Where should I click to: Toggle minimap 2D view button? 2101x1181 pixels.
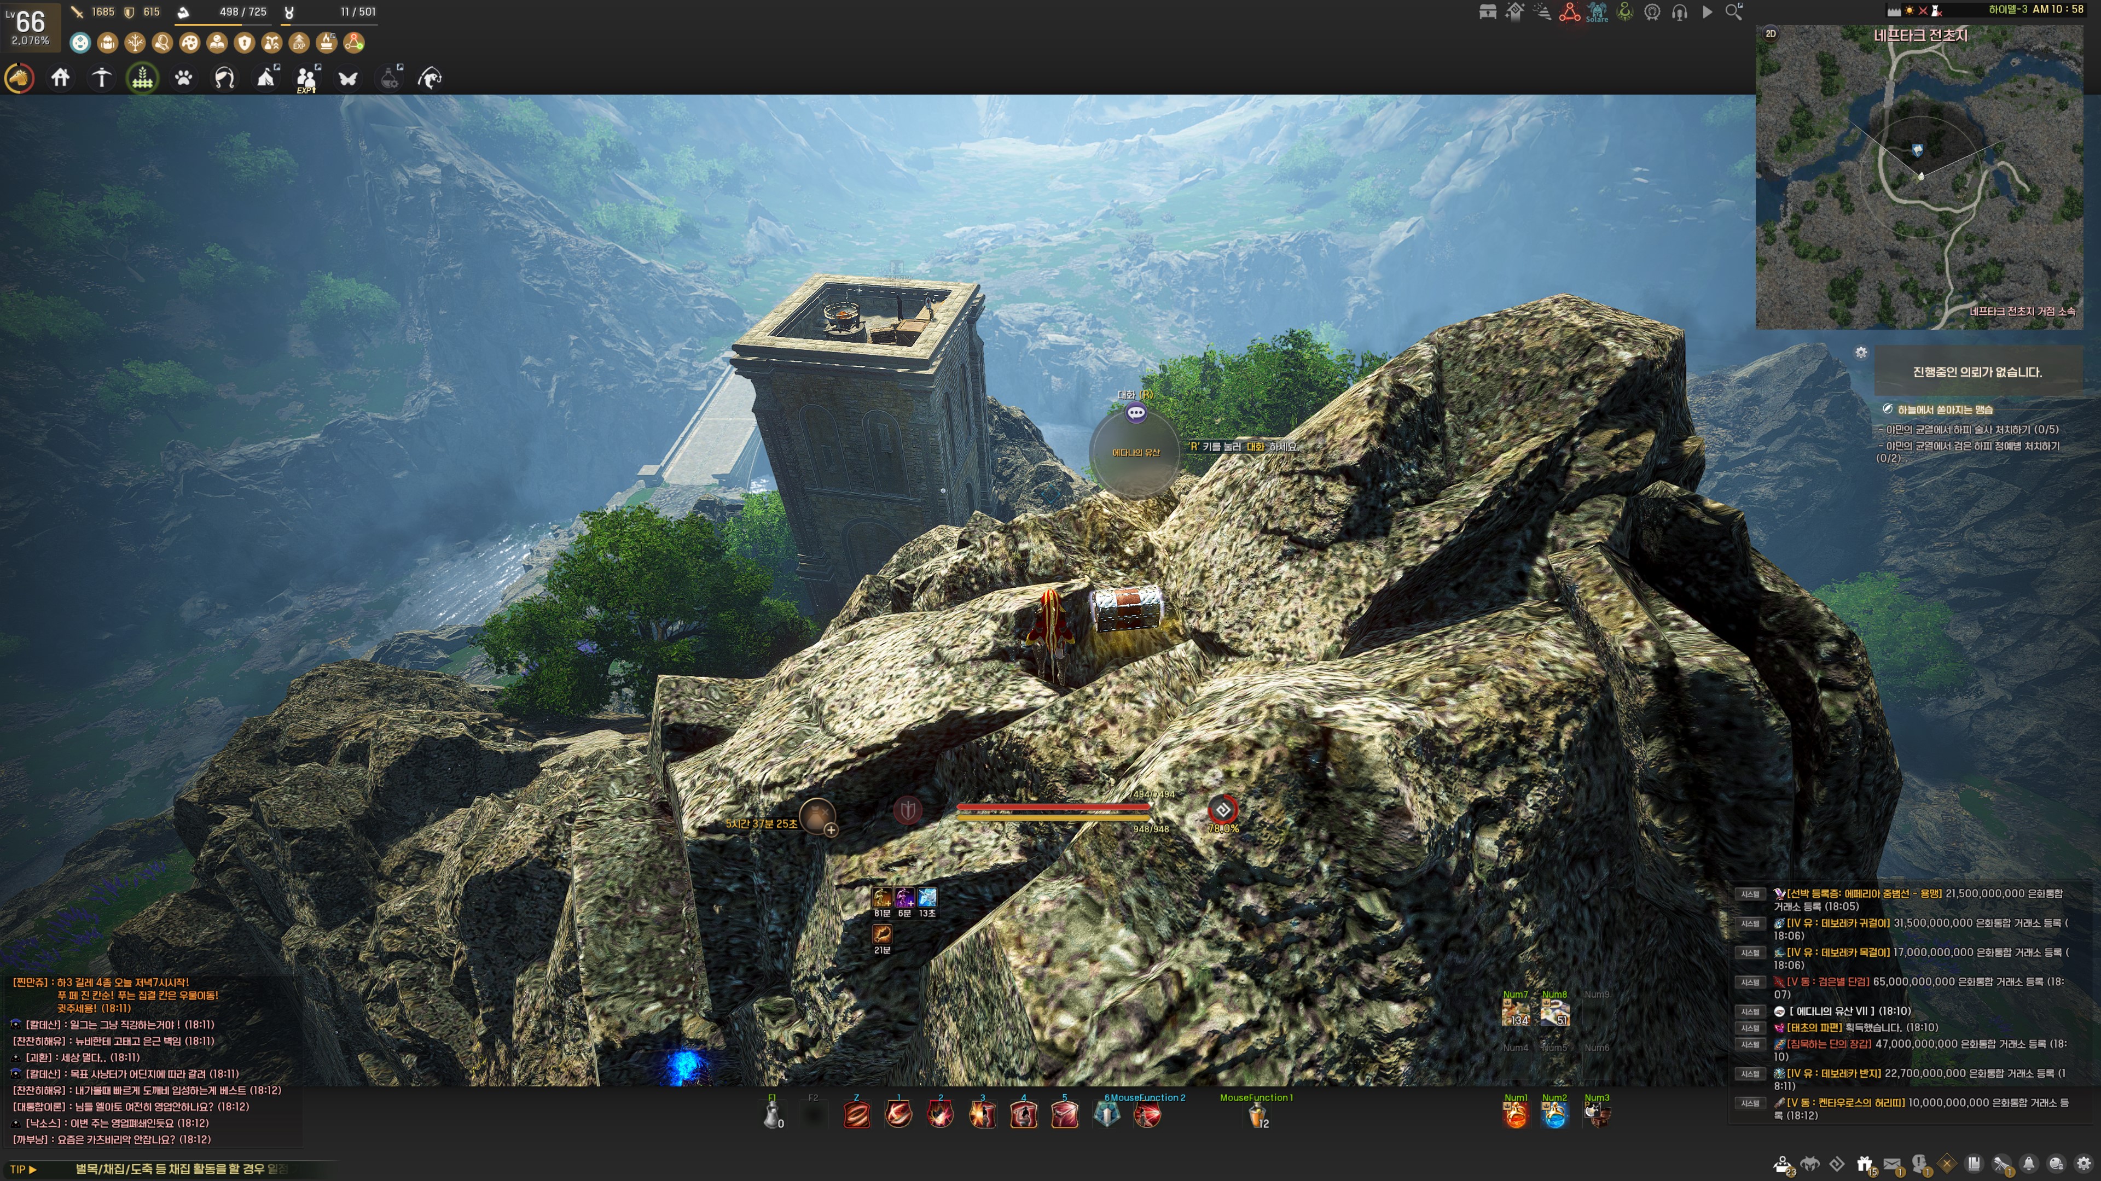pos(1771,33)
